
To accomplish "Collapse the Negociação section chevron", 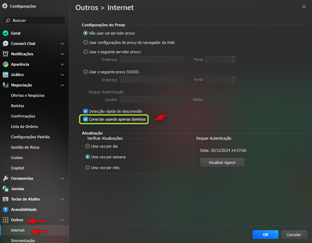I will point(62,85).
